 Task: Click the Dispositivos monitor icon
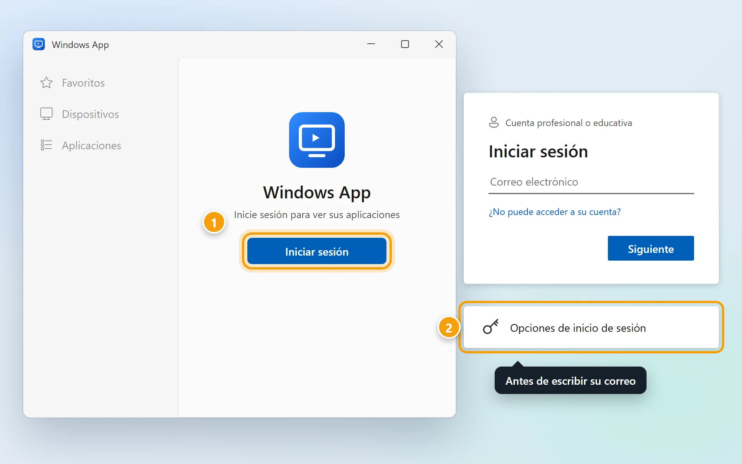tap(46, 114)
